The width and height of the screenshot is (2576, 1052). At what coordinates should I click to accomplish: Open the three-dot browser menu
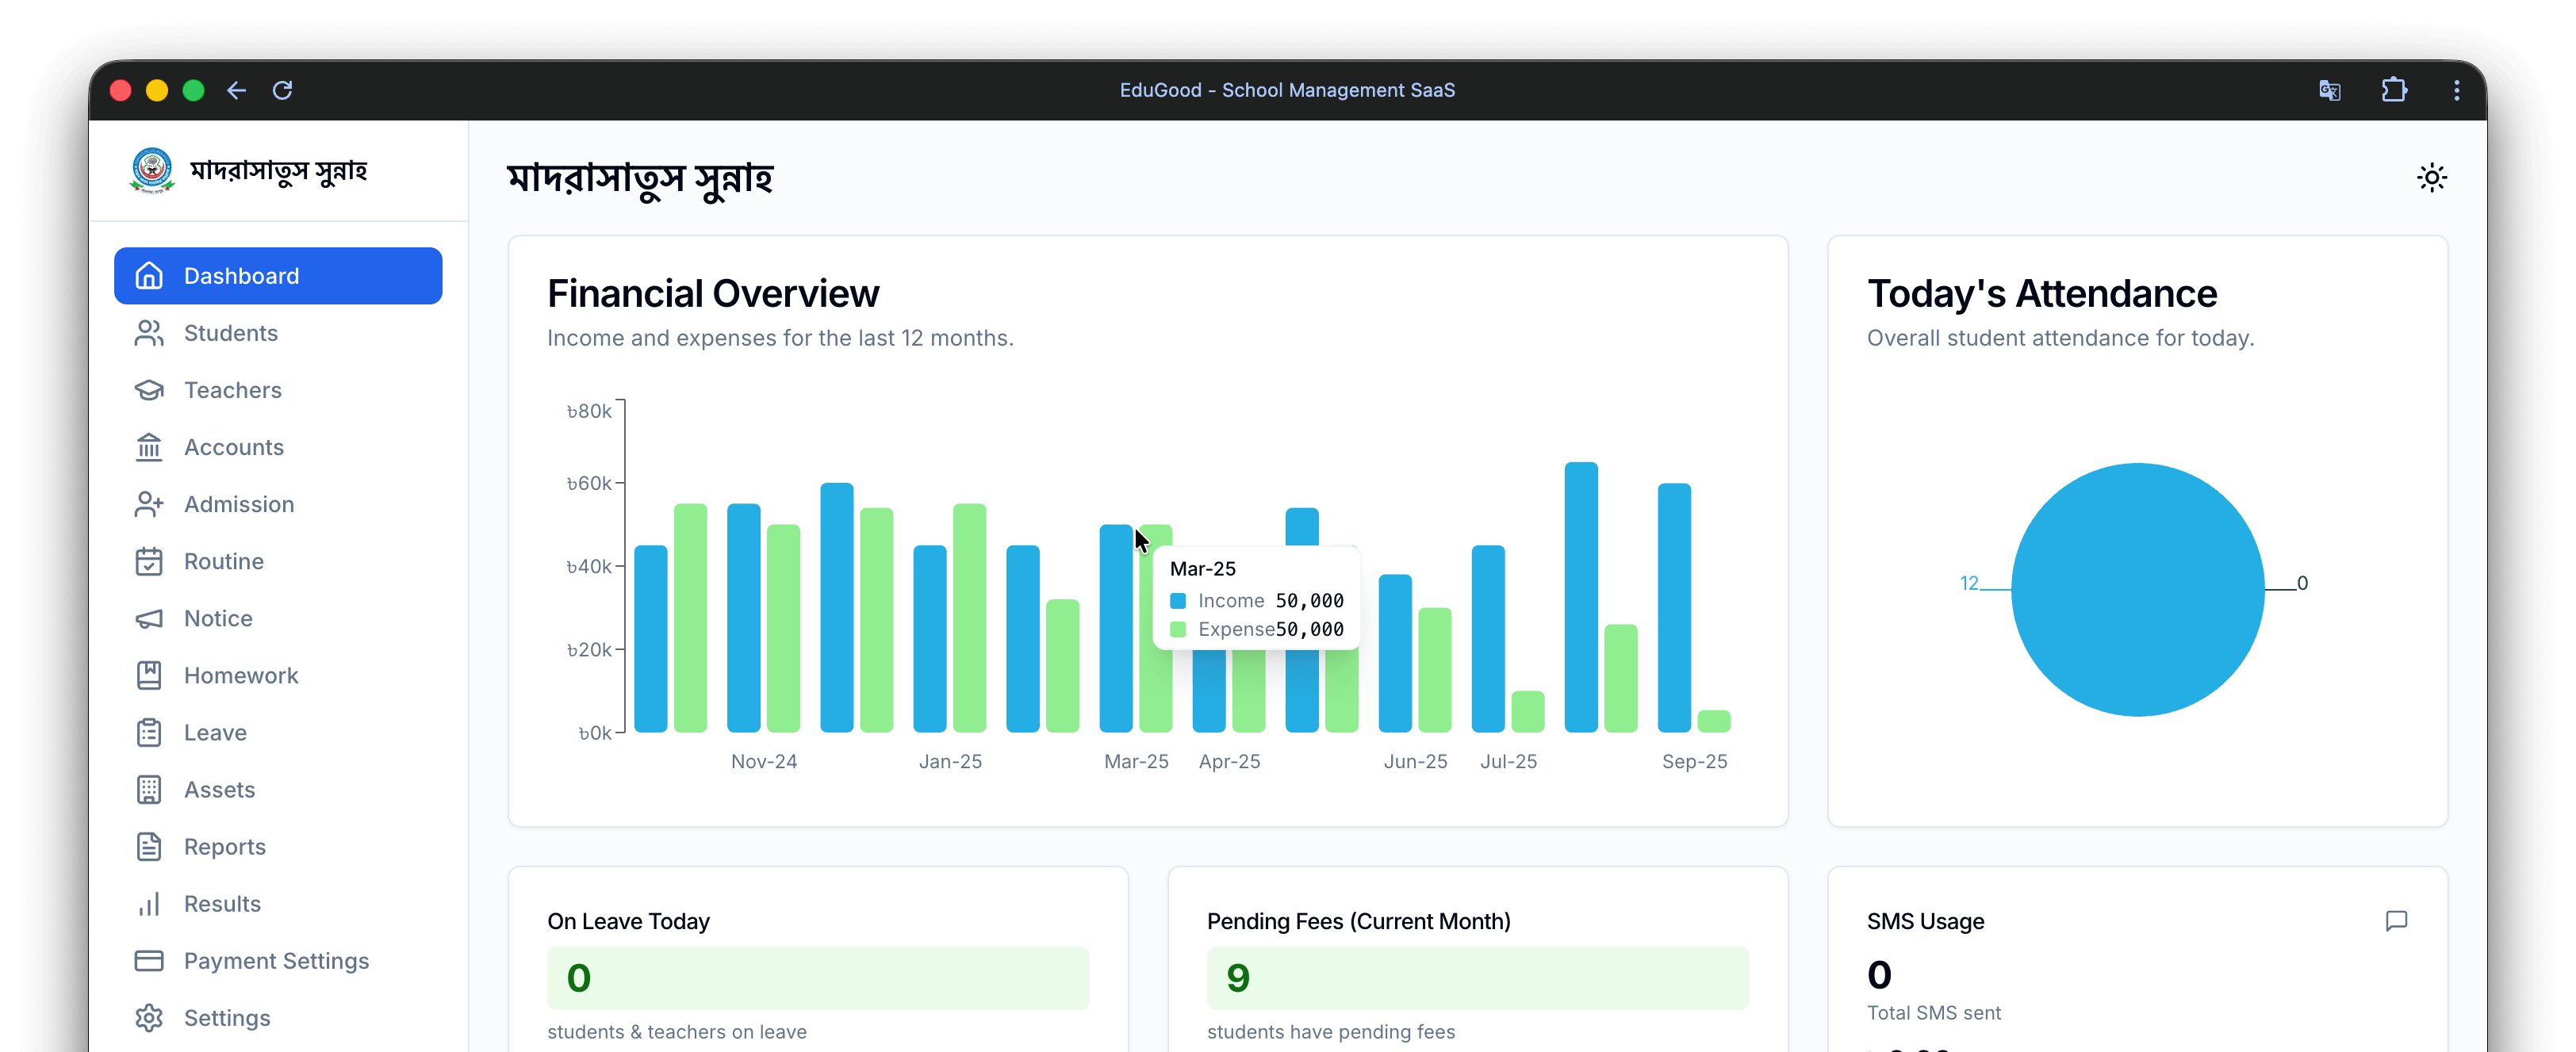[2456, 90]
